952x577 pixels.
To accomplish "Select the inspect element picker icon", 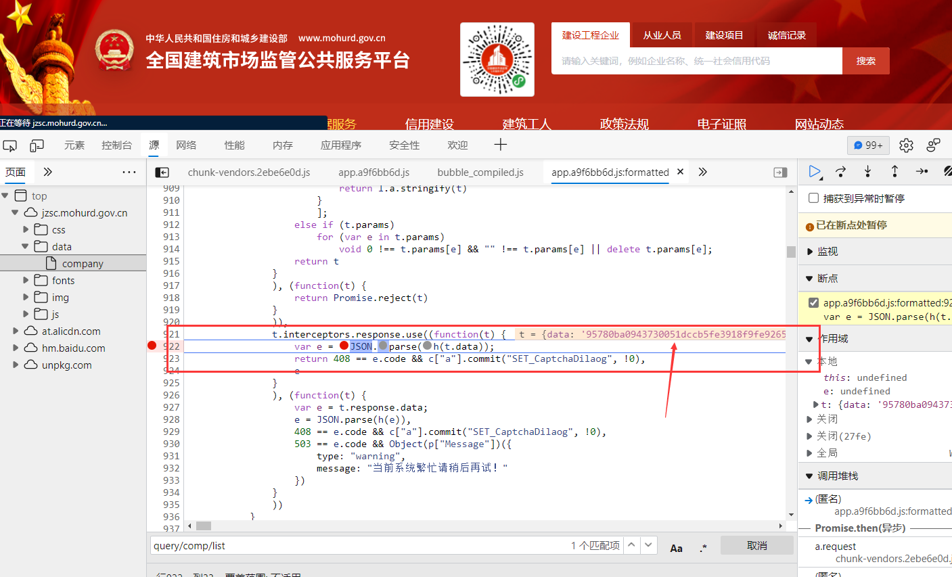I will point(9,145).
